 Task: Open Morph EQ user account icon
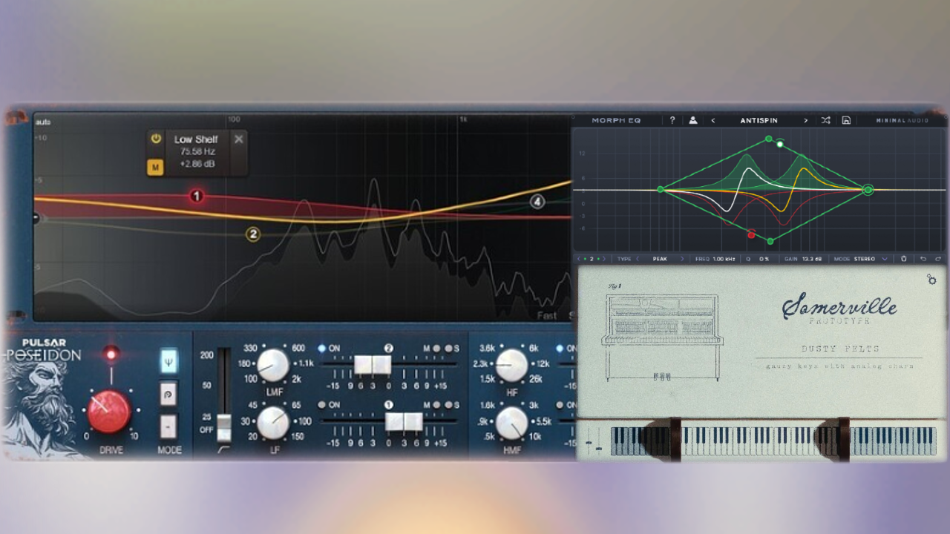[693, 120]
